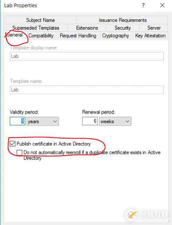Open the Subject Name tab
The image size is (172, 225).
point(40,20)
